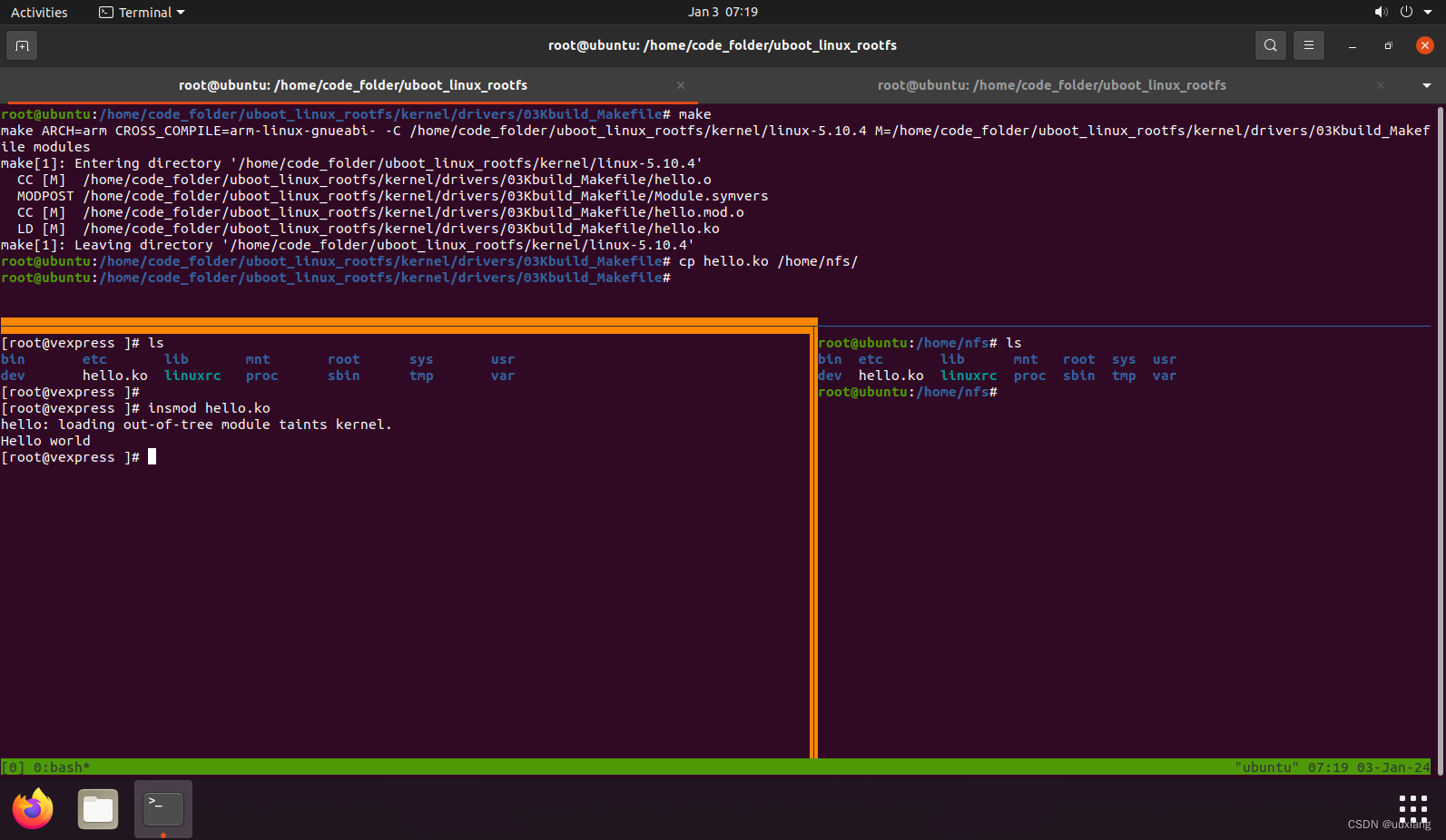Viewport: 1446px width, 840px height.
Task: Open the terminal hamburger menu
Action: (x=1309, y=45)
